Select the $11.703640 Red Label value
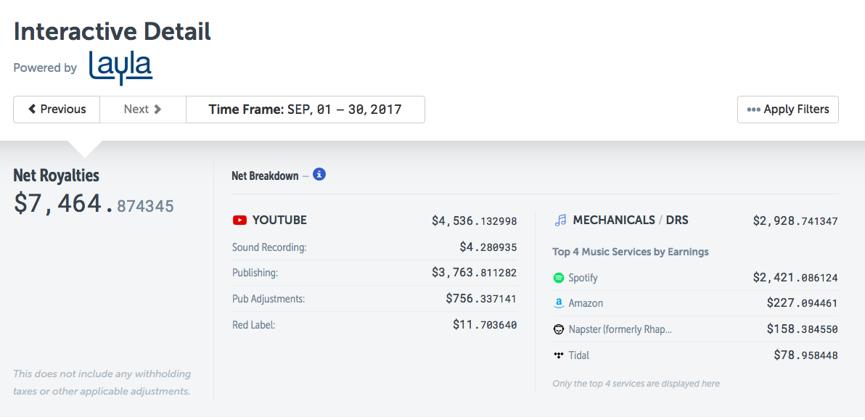 (485, 325)
